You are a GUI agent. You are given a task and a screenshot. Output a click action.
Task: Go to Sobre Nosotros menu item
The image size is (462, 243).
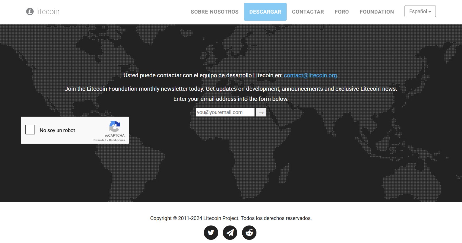[214, 12]
